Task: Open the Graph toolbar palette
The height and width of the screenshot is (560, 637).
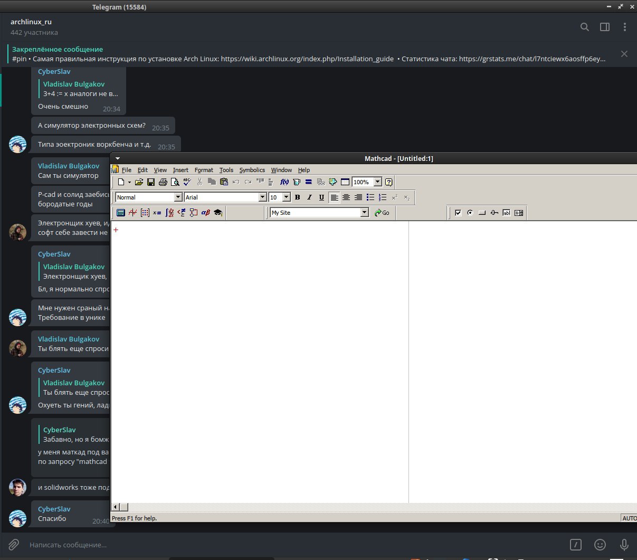Action: point(133,213)
